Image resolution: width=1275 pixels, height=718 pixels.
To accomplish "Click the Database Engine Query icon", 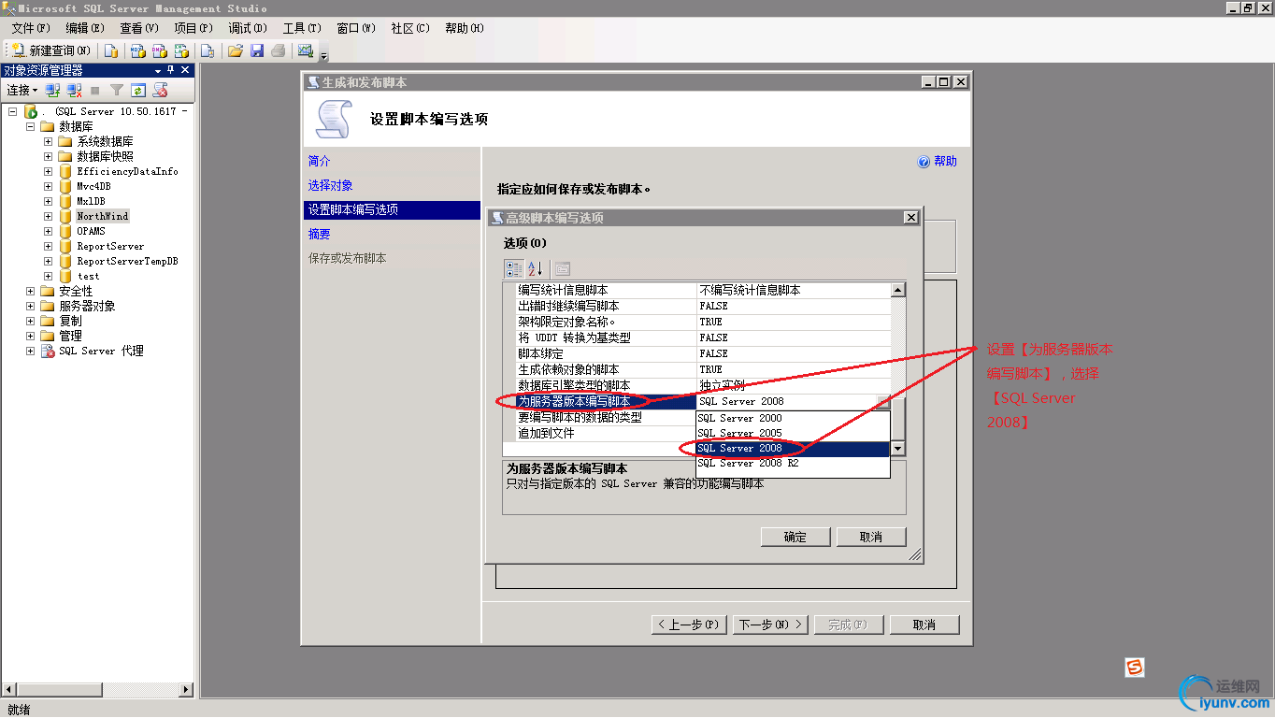I will [111, 50].
